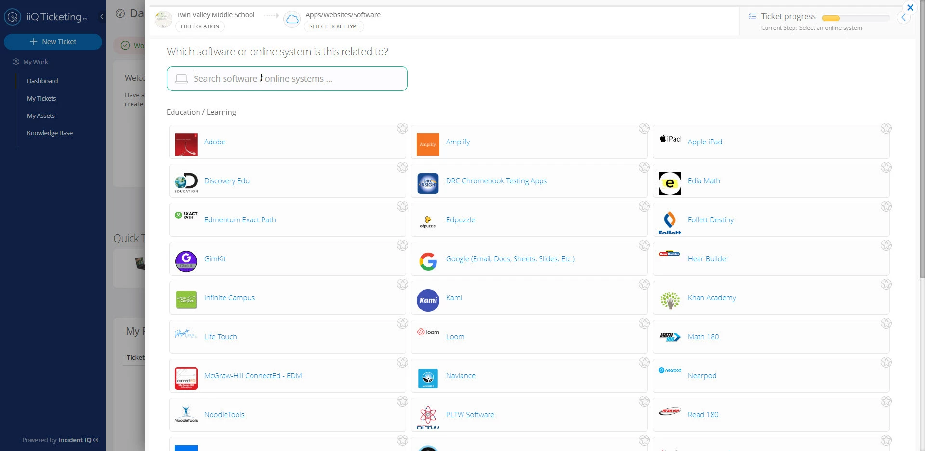
Task: Open Dashboard in the sidebar
Action: tap(42, 81)
